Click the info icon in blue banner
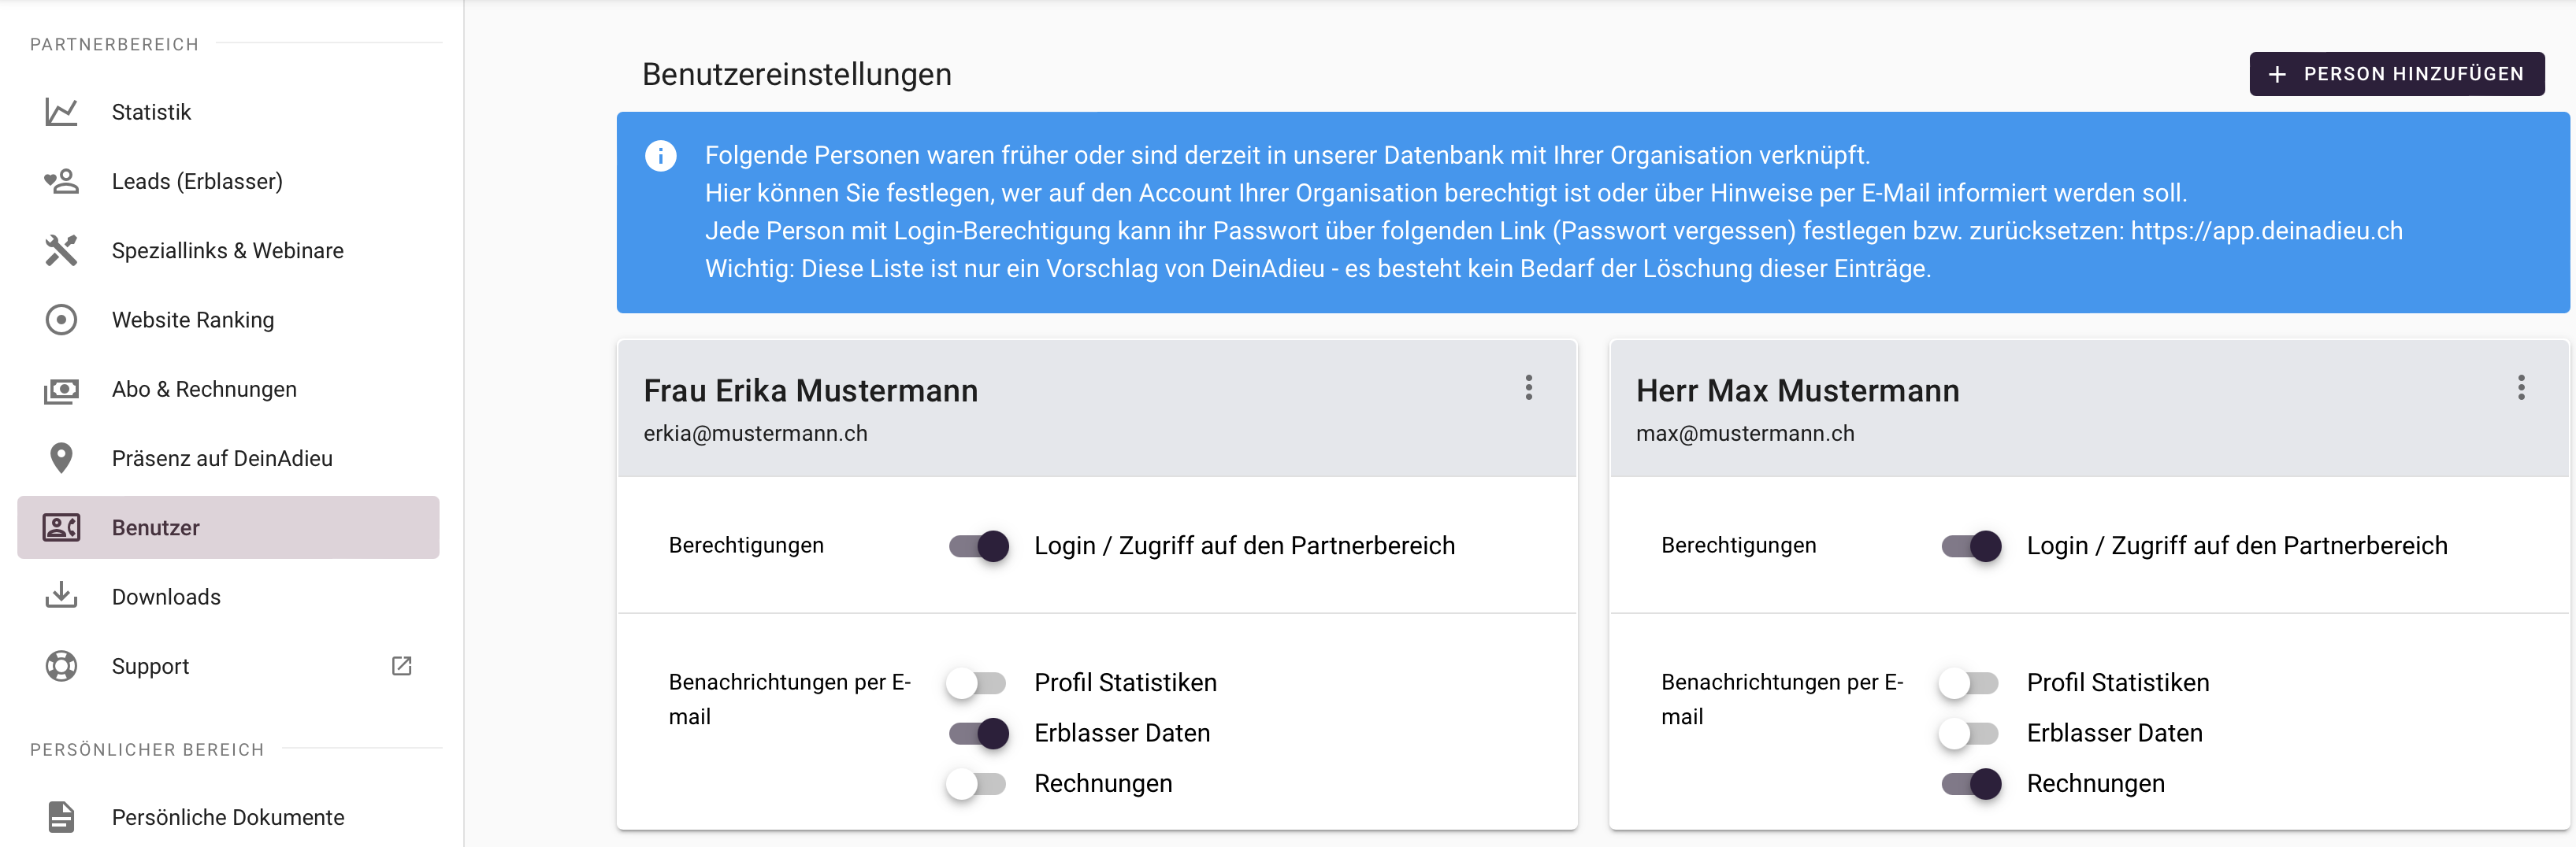 tap(660, 156)
